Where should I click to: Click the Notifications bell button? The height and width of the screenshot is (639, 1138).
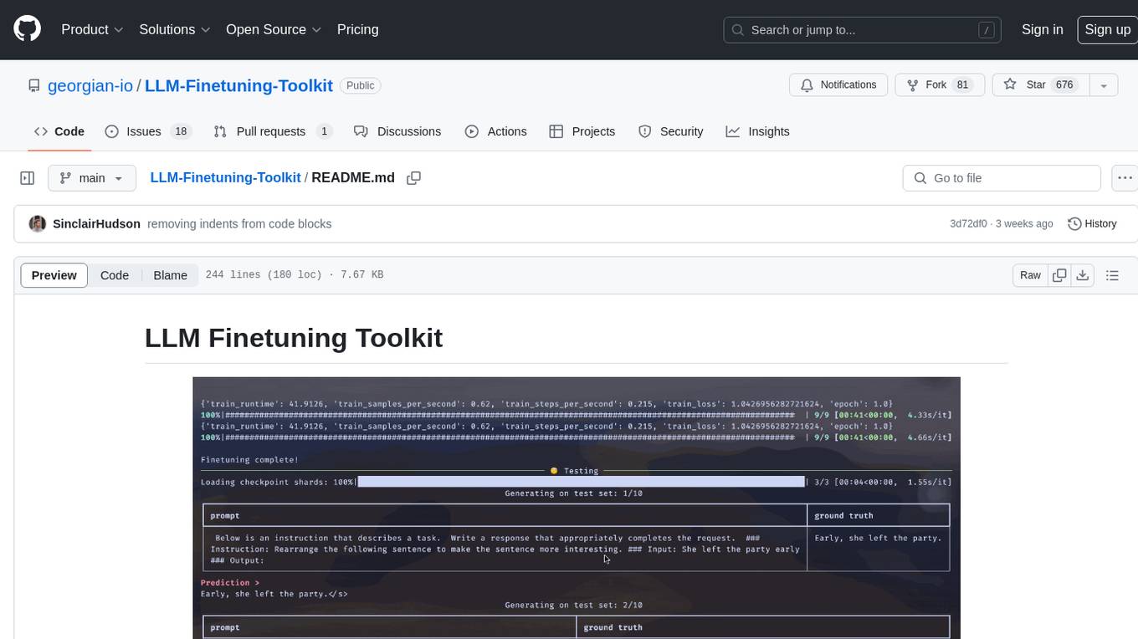click(838, 85)
